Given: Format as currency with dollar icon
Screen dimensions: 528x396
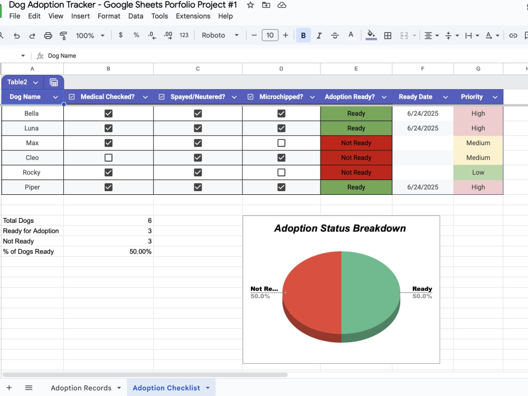Looking at the screenshot, I should (120, 35).
